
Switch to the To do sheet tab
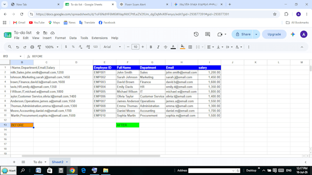click(38, 162)
